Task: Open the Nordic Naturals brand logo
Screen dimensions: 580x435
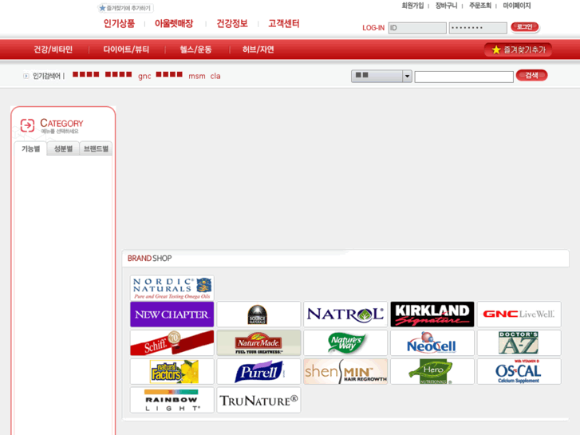Action: 172,287
